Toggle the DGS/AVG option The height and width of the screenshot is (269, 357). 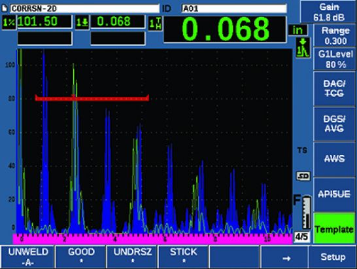334,124
